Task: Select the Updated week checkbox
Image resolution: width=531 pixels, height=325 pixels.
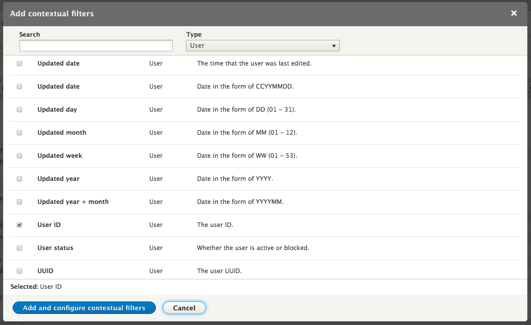Action: 19,156
